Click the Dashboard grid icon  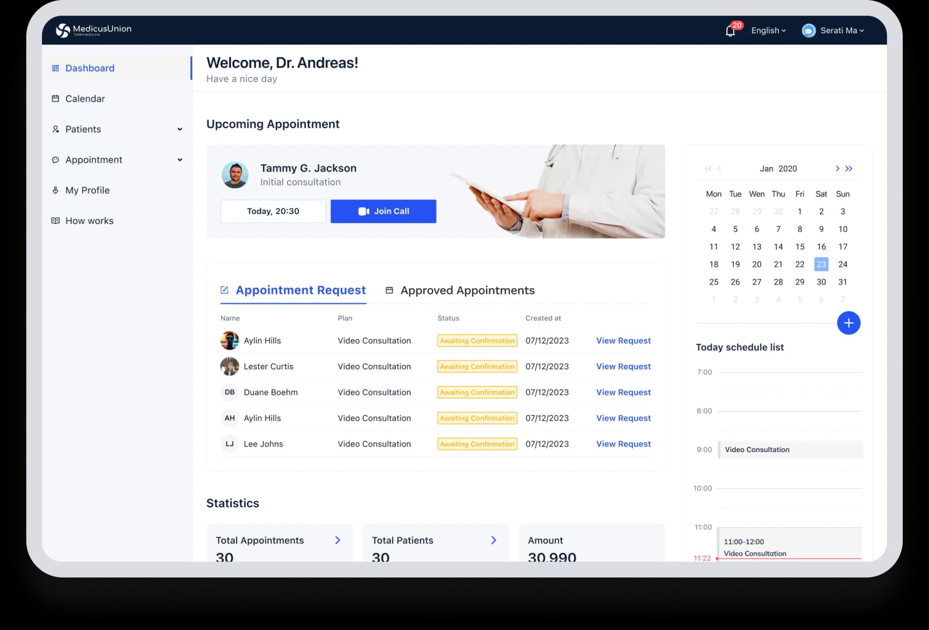pyautogui.click(x=56, y=68)
